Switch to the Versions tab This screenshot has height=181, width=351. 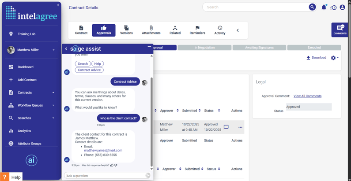click(126, 30)
